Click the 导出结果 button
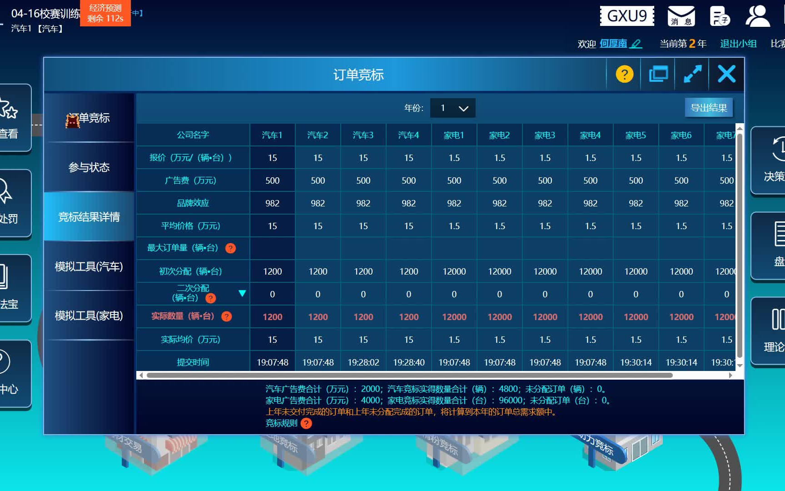Screen dimensions: 785x491 [709, 108]
